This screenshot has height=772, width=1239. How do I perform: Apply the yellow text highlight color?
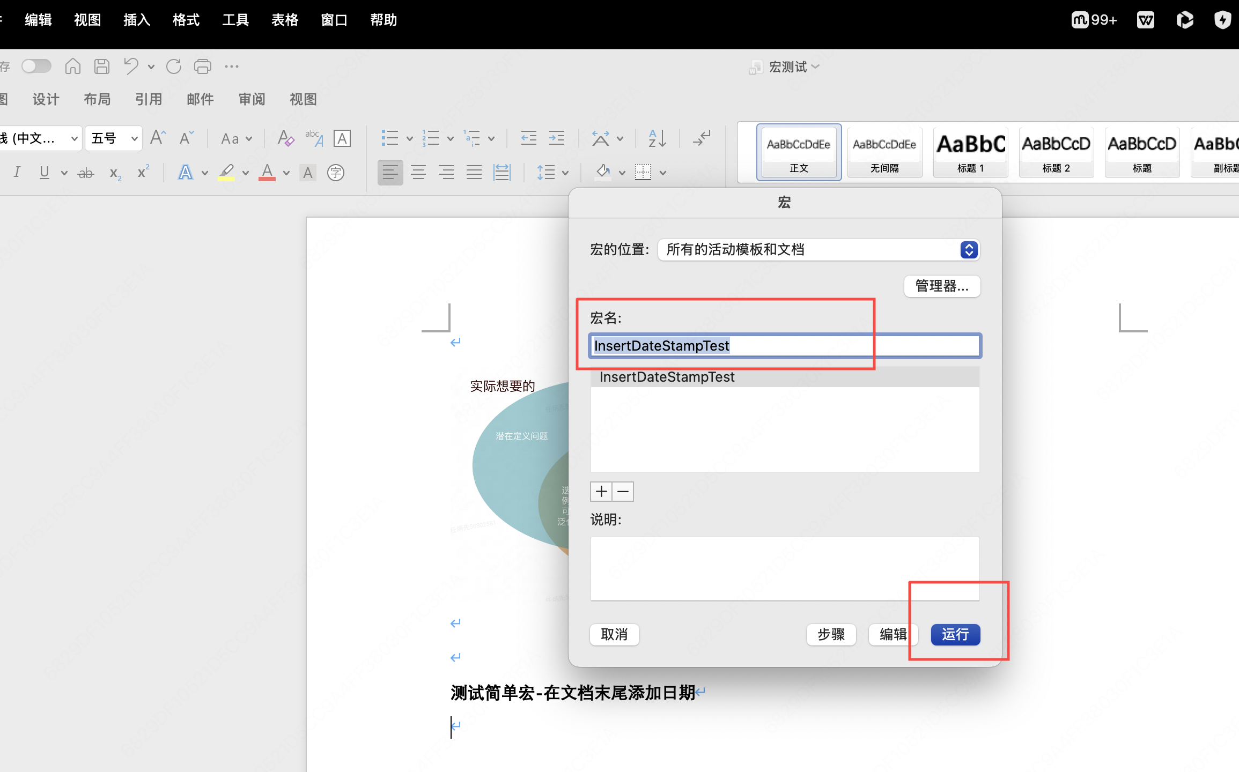pos(226,173)
